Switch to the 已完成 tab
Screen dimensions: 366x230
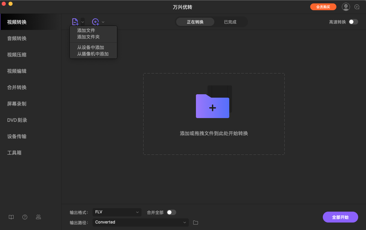[x=229, y=21]
